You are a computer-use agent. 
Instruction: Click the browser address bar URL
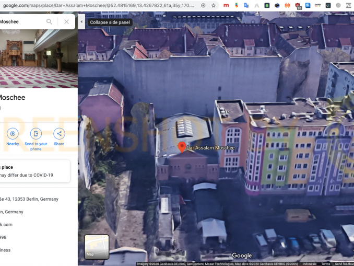(99, 5)
